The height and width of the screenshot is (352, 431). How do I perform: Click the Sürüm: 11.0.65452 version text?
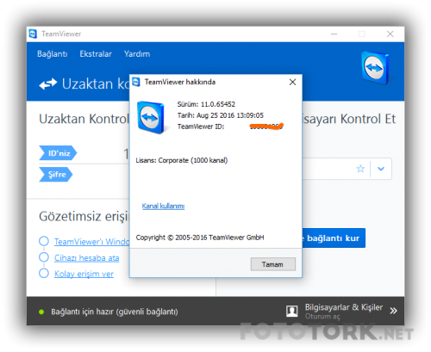coord(206,104)
